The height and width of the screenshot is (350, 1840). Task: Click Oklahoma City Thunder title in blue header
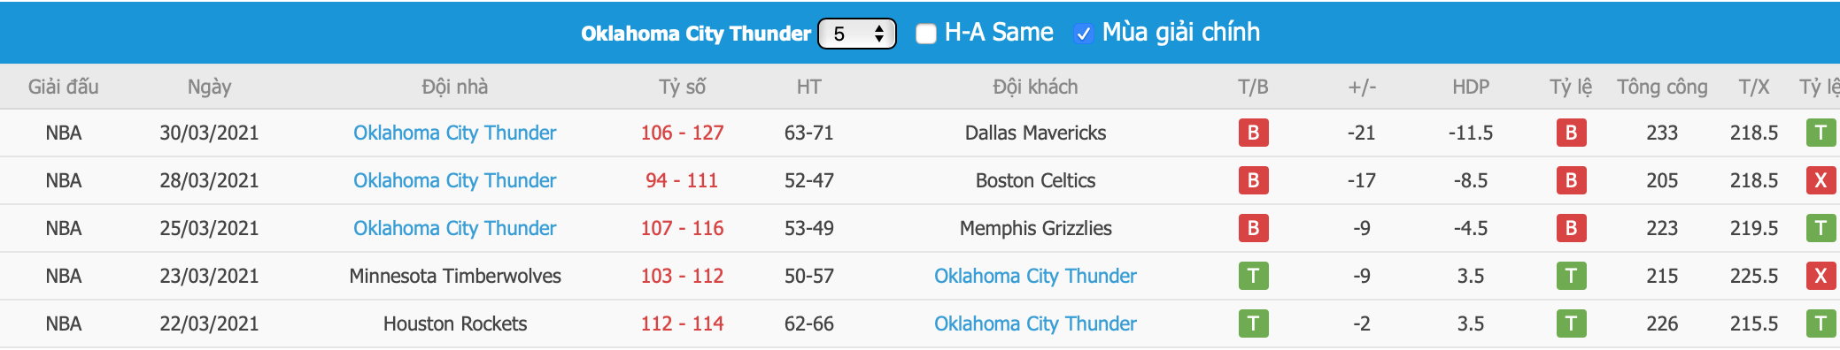(696, 34)
